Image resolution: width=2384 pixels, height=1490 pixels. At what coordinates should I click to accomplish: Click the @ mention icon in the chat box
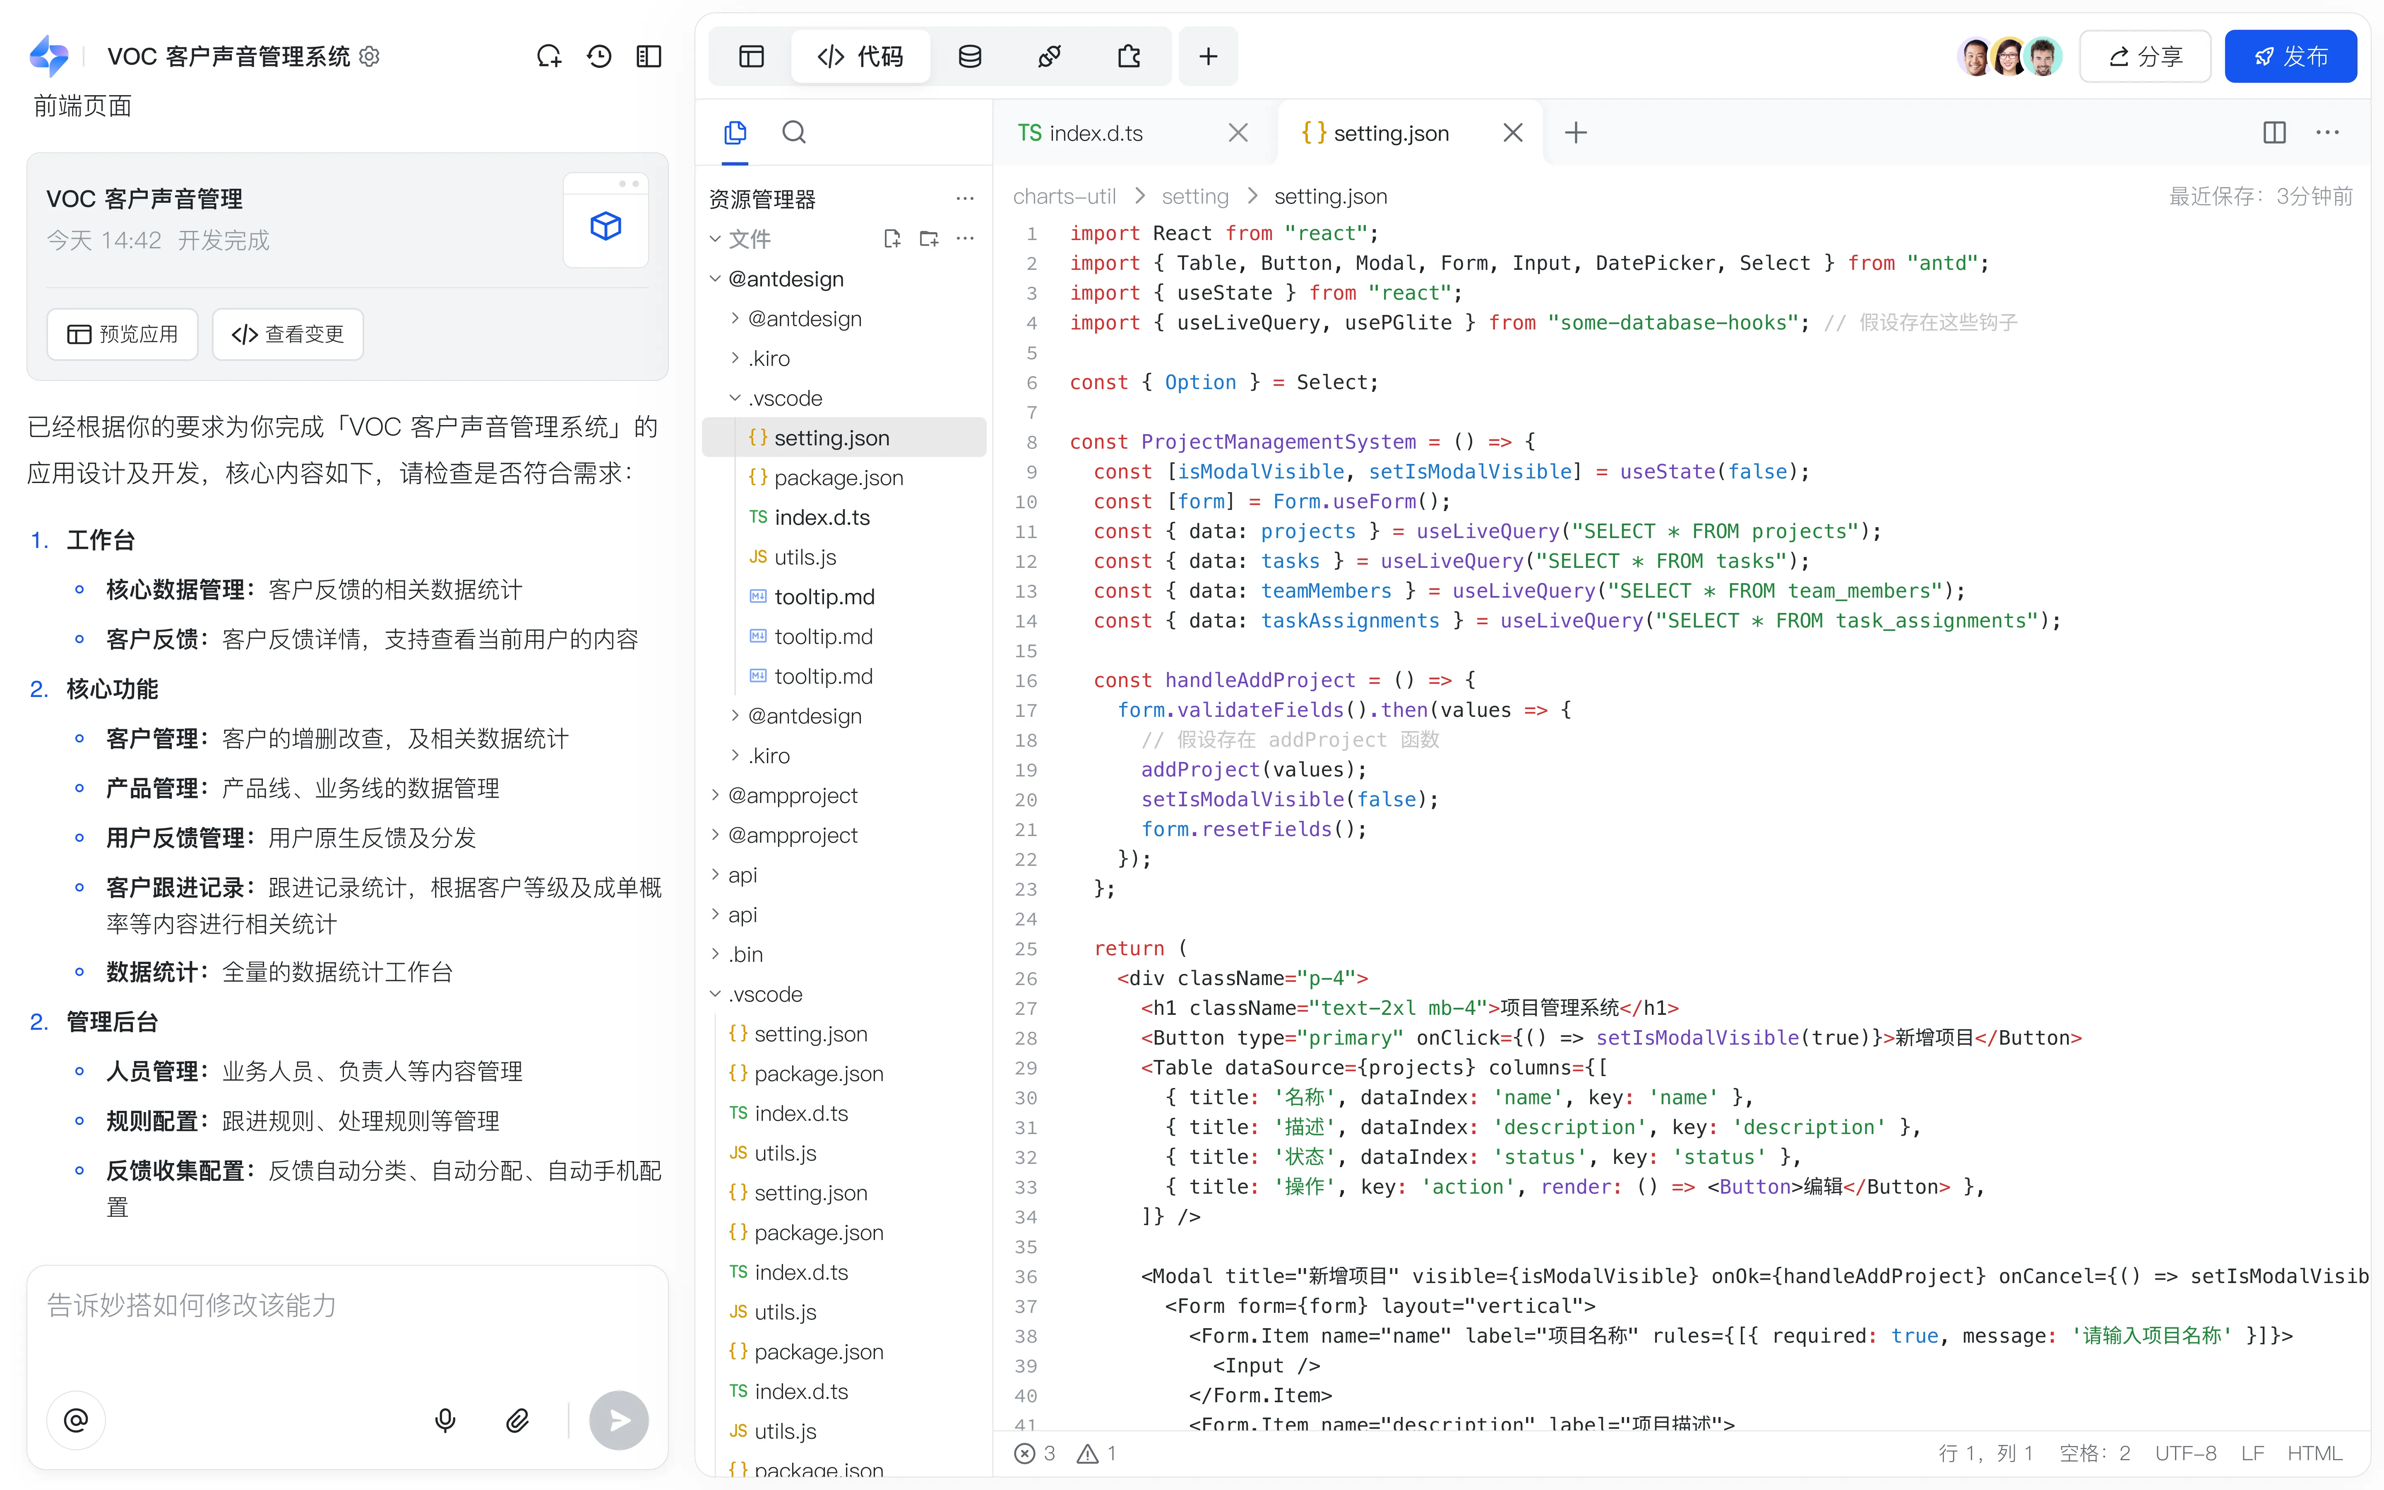pos(76,1420)
